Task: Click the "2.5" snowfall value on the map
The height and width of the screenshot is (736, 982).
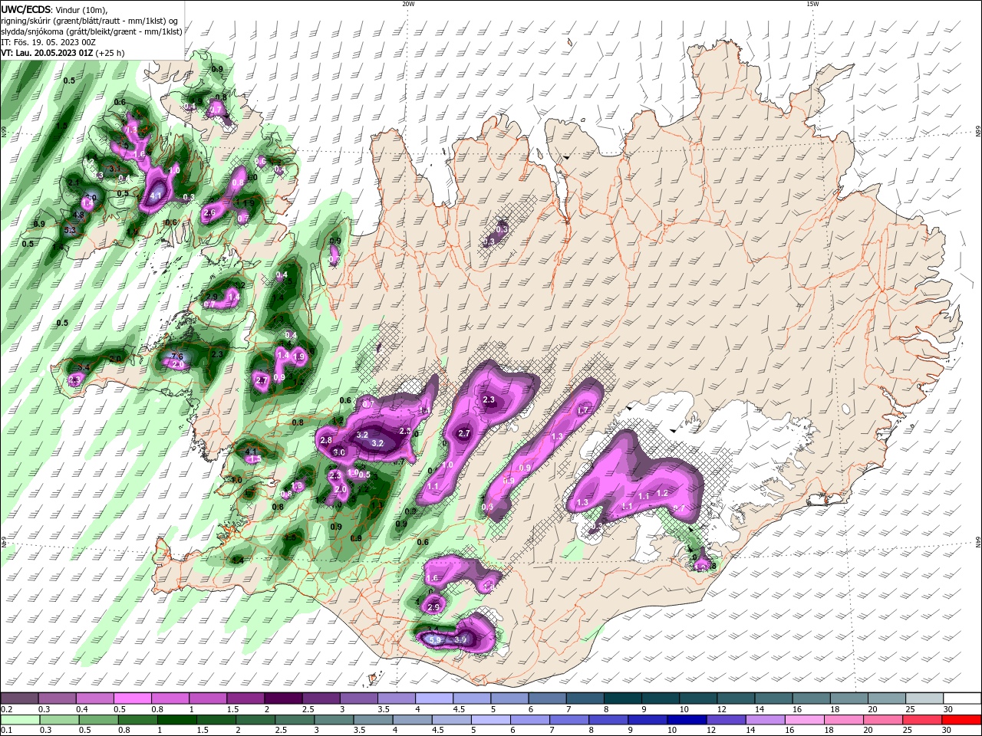Action: pyautogui.click(x=405, y=431)
